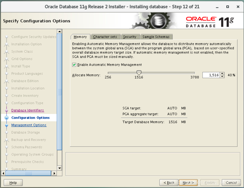Click sidebar vertical scrollbar down arrow
Screen dimensions: 244x188
pos(60,168)
